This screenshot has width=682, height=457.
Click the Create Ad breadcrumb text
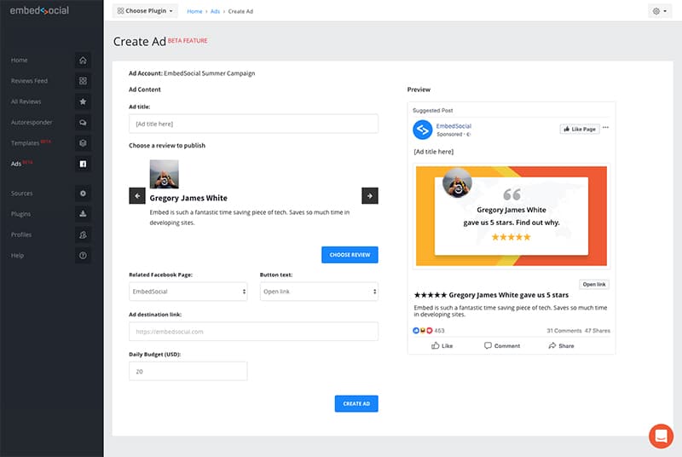pos(240,11)
